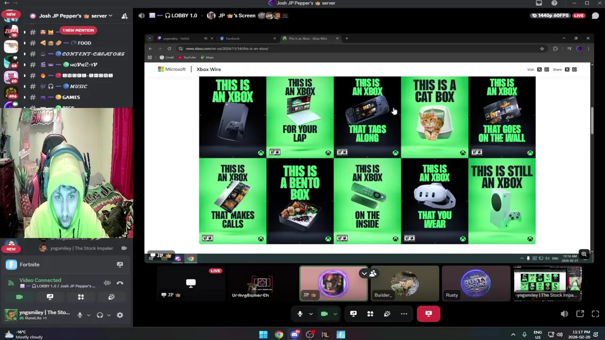
Task: Click the yngsmiley user avatar panel
Action: (x=37, y=314)
